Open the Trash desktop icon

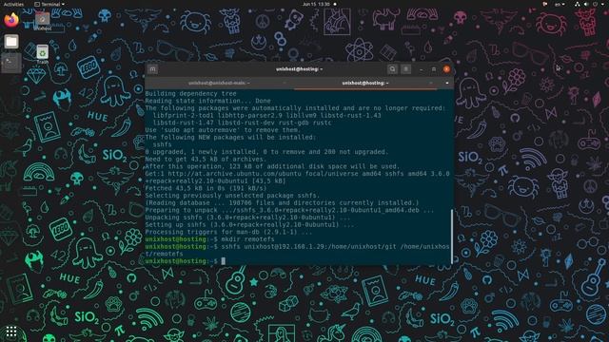click(42, 54)
